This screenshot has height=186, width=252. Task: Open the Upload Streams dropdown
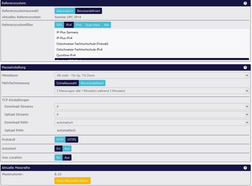(x=152, y=115)
